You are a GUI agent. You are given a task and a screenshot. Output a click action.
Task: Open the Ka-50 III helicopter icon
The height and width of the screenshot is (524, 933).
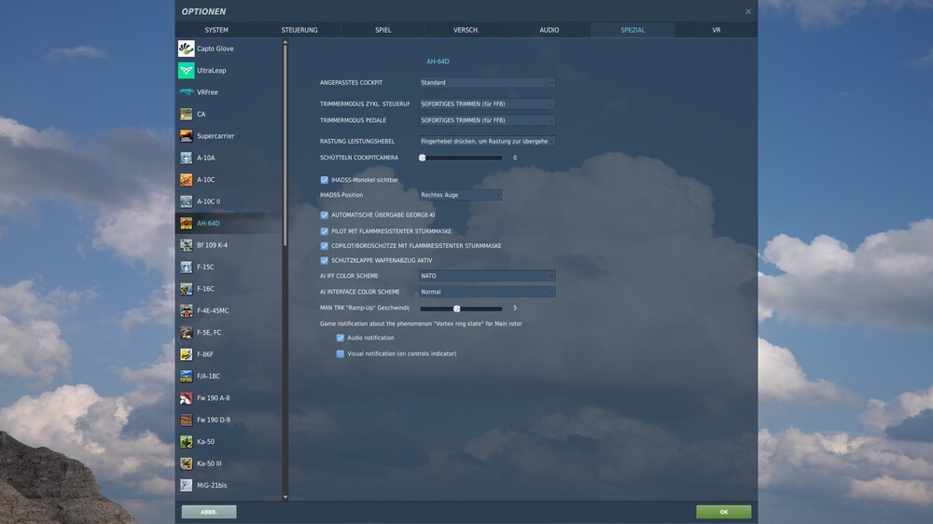187,463
